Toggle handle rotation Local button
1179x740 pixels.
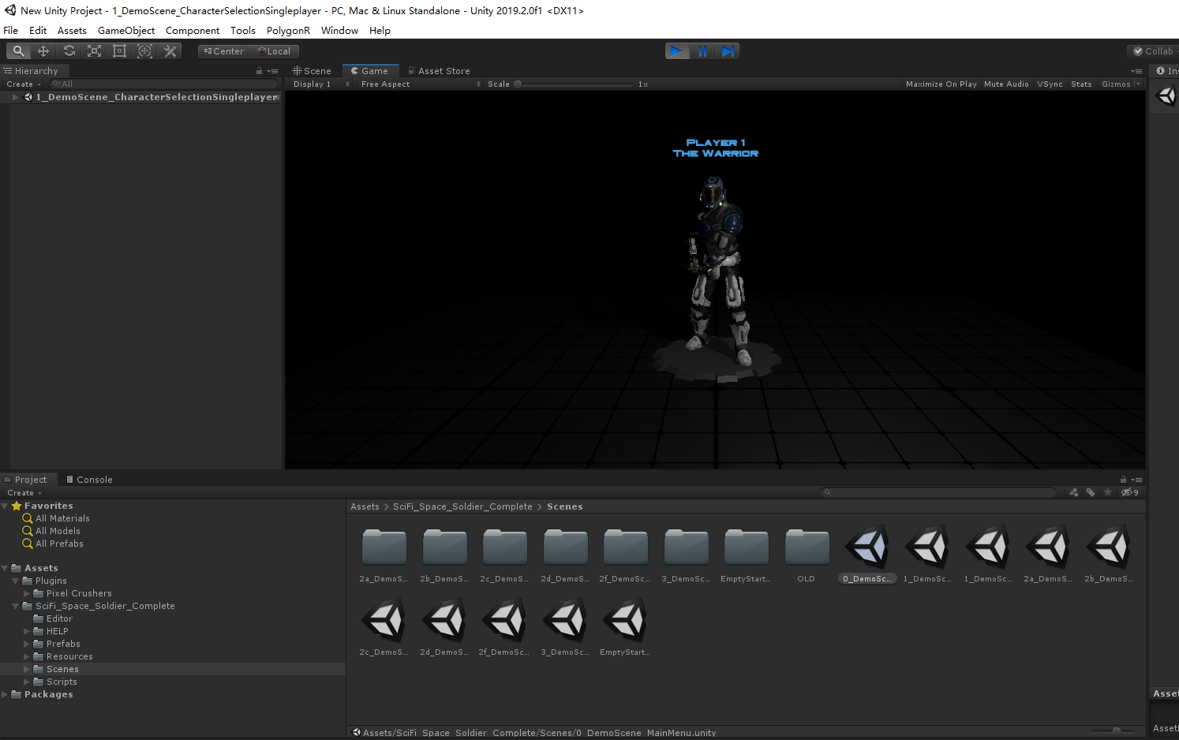click(x=274, y=51)
